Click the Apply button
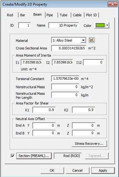 pyautogui.click(x=103, y=170)
